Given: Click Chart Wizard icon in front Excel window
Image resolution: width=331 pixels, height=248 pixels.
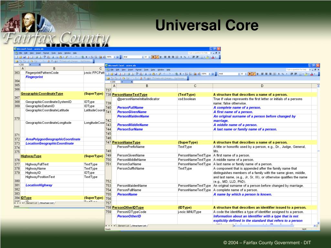Looking at the screenshot, I should (x=195, y=74).
